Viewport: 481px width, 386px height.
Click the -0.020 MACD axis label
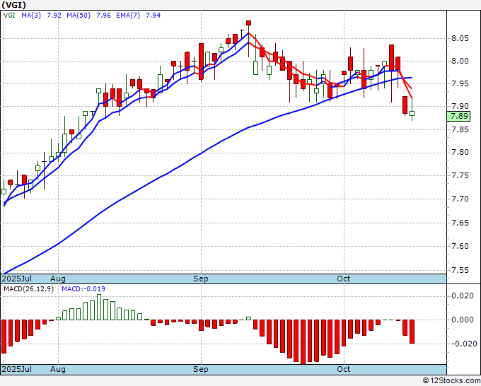coord(463,344)
